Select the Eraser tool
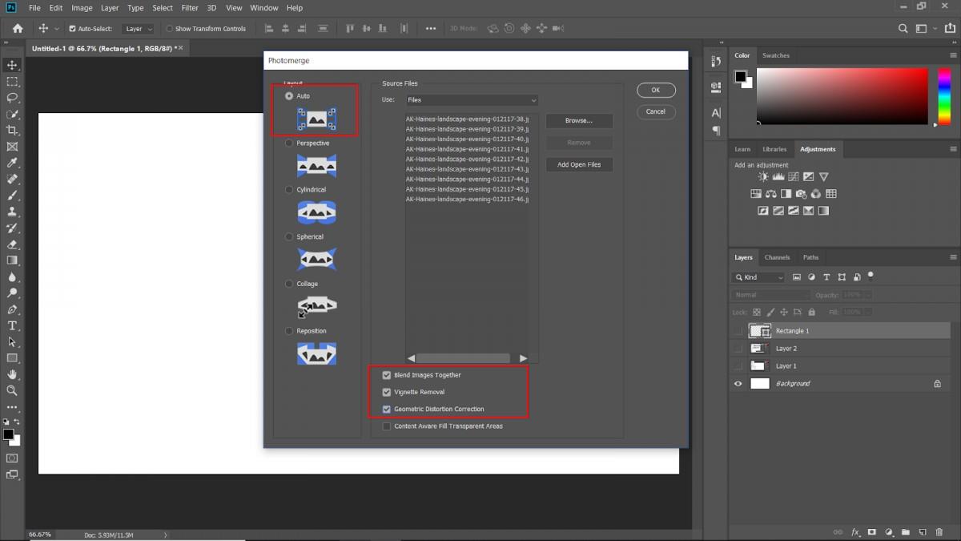 click(x=12, y=244)
